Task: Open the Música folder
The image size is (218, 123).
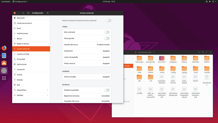Action: click(x=184, y=59)
